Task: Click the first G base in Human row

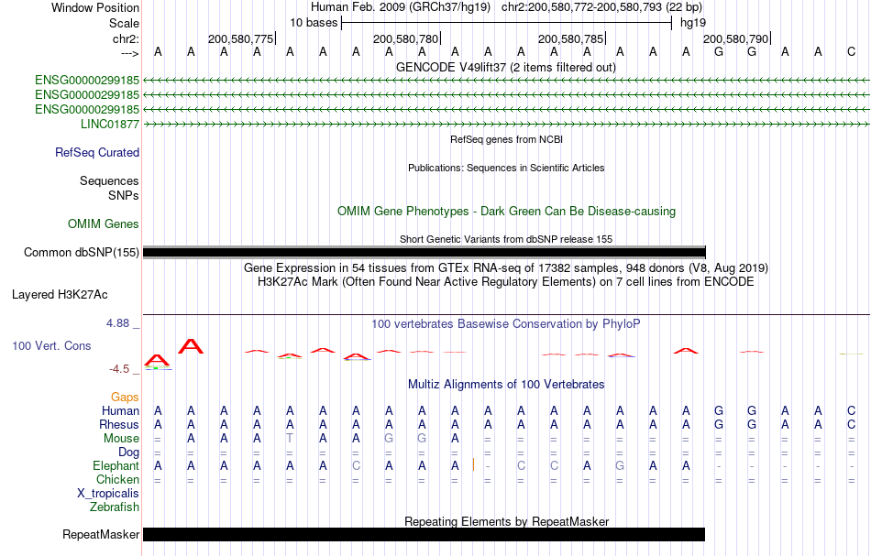Action: 719,410
